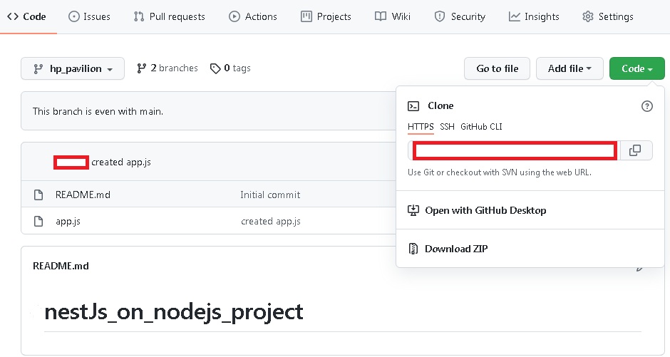The height and width of the screenshot is (357, 670).
Task: Click the Actions play icon
Action: tap(234, 16)
